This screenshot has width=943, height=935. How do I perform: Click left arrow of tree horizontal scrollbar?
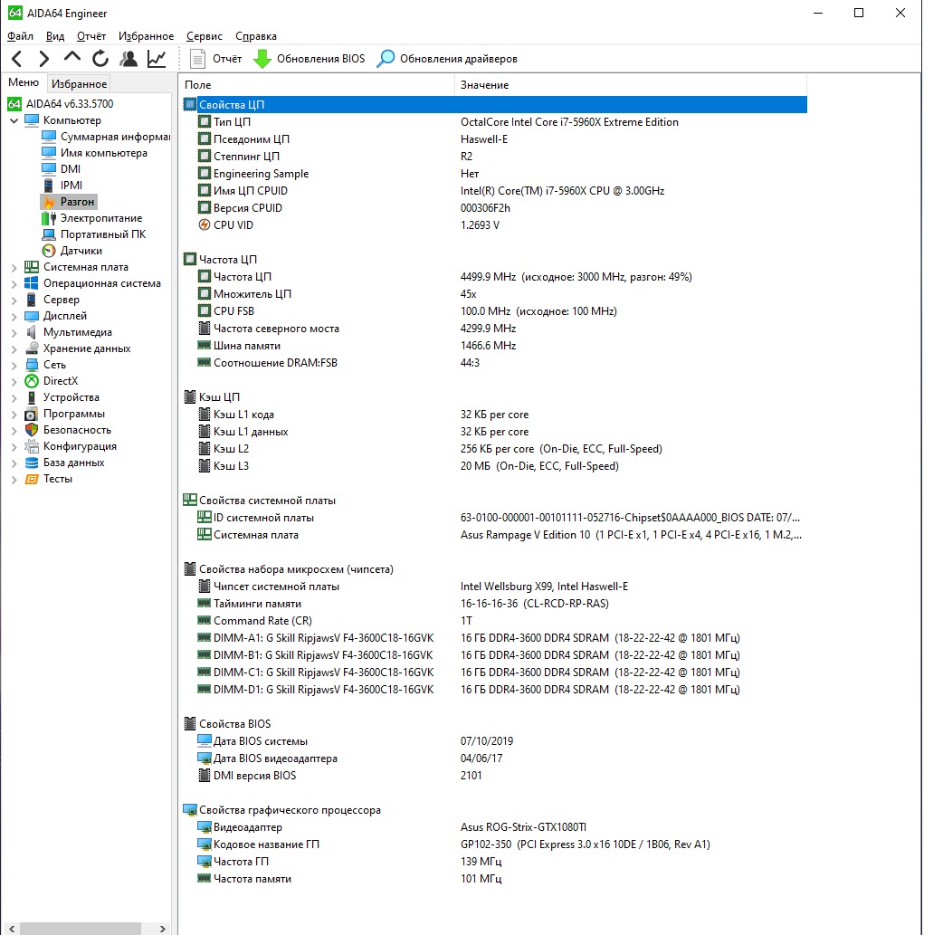(12, 929)
